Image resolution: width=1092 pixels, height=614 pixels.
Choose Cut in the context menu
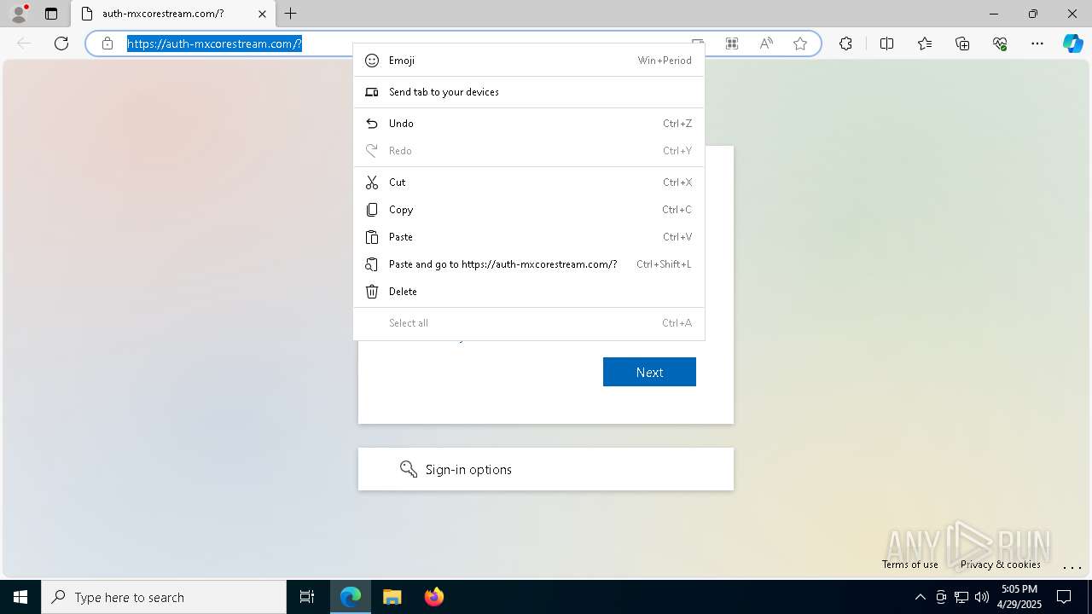[x=529, y=182]
